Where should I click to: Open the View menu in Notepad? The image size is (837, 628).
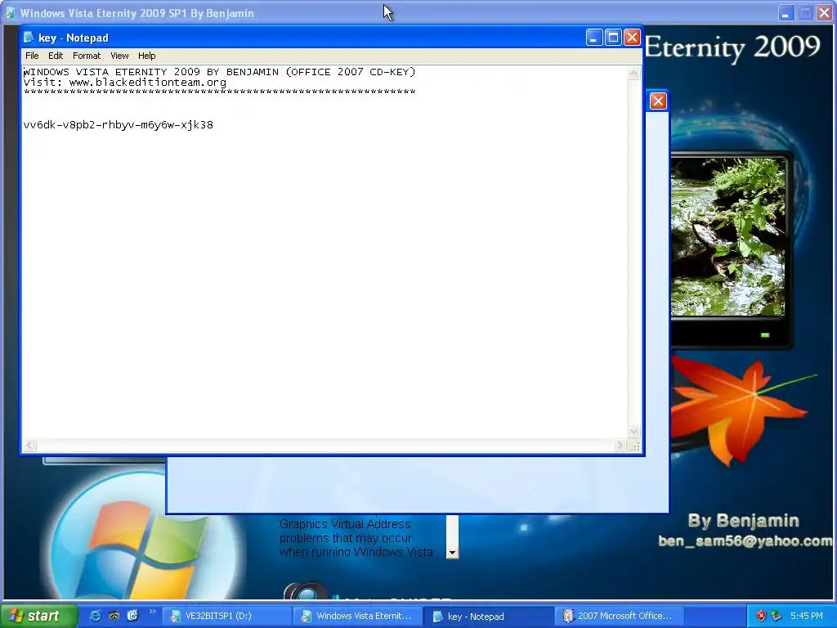coord(119,56)
